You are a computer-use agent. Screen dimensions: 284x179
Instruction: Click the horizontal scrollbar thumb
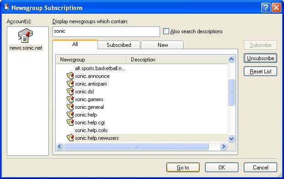click(136, 146)
